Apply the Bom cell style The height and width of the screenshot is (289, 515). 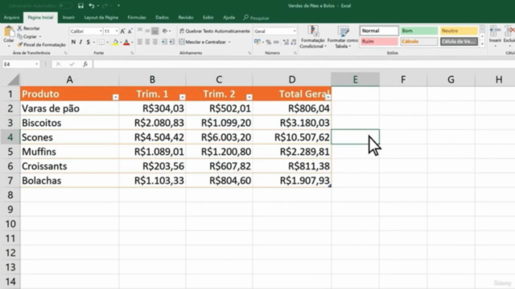tap(418, 31)
